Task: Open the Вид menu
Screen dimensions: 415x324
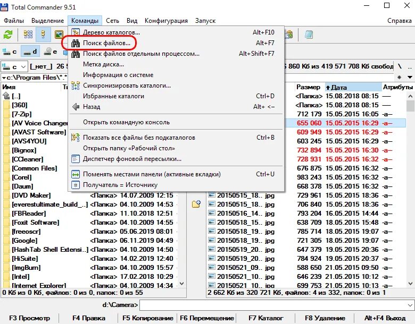Action: (132, 21)
